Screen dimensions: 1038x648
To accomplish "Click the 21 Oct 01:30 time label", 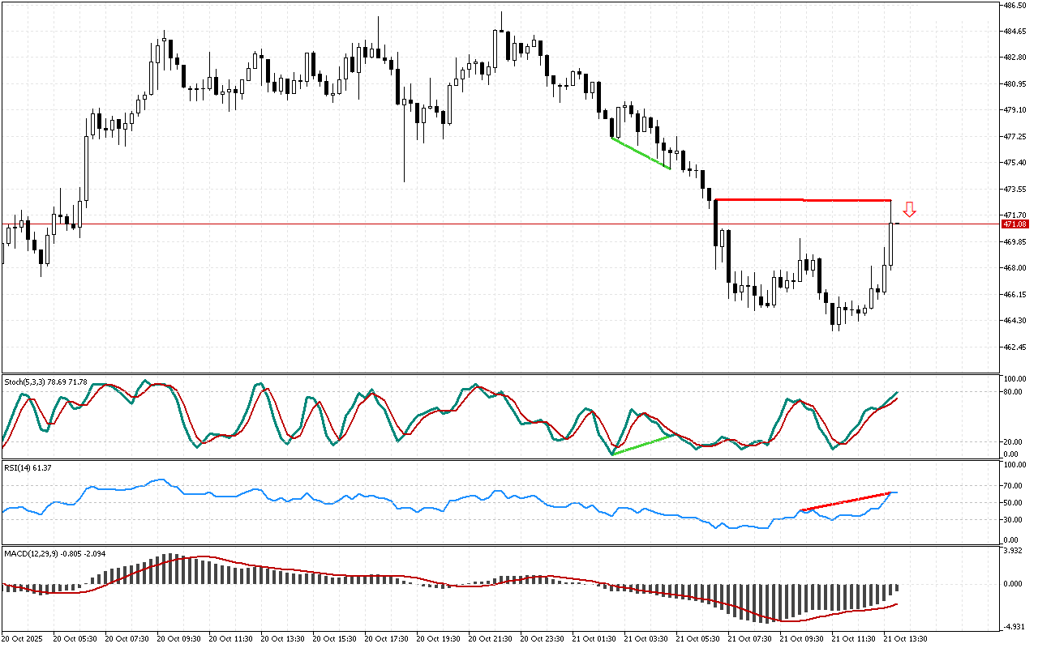I will (x=594, y=638).
